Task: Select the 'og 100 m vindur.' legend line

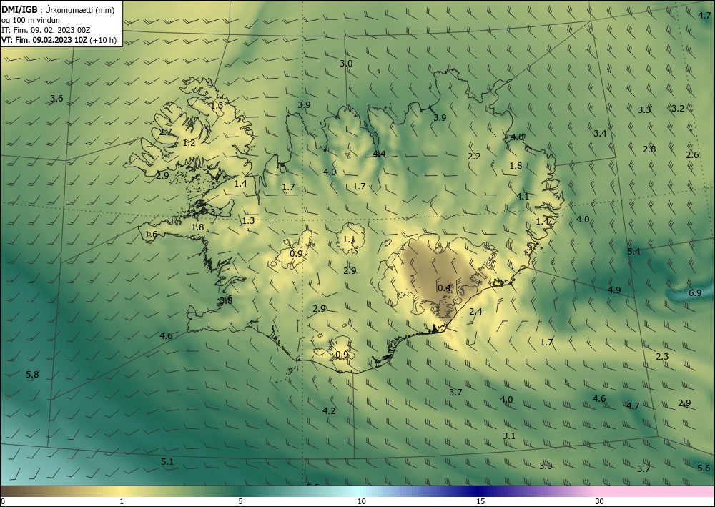Action: 31,21
